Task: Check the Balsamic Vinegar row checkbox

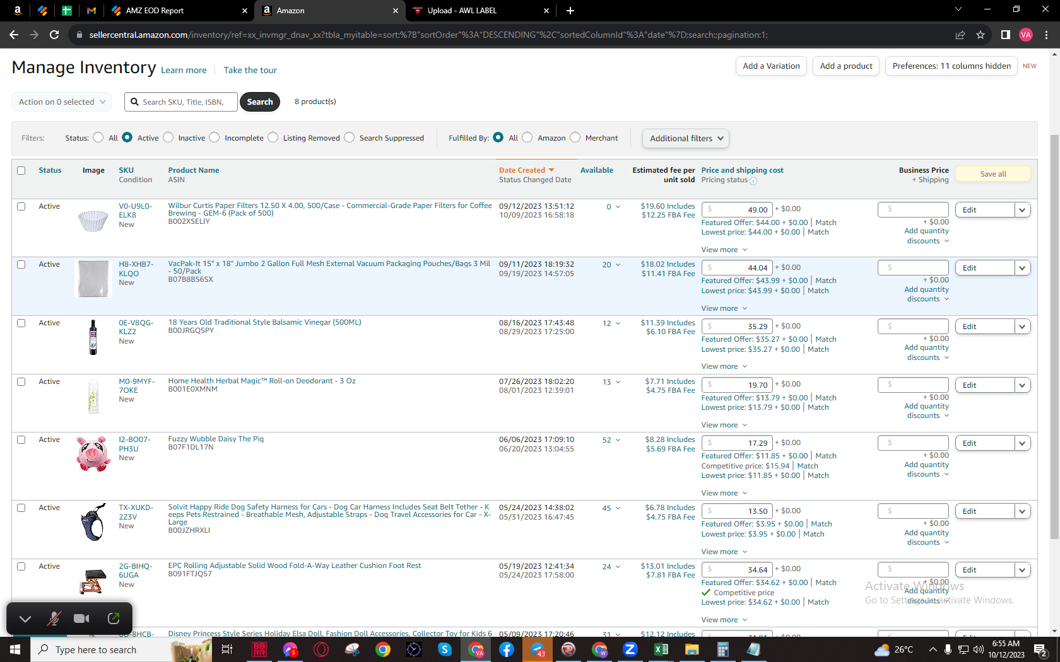Action: click(x=21, y=323)
